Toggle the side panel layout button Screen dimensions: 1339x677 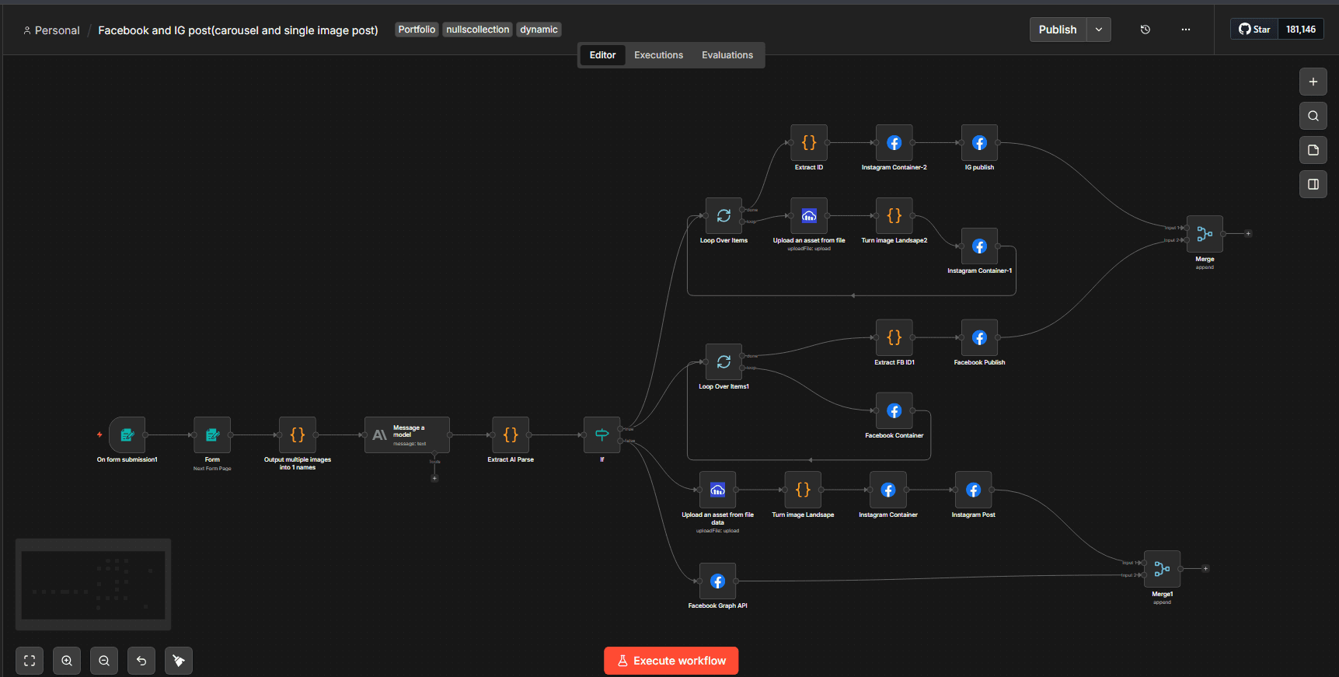pos(1313,184)
